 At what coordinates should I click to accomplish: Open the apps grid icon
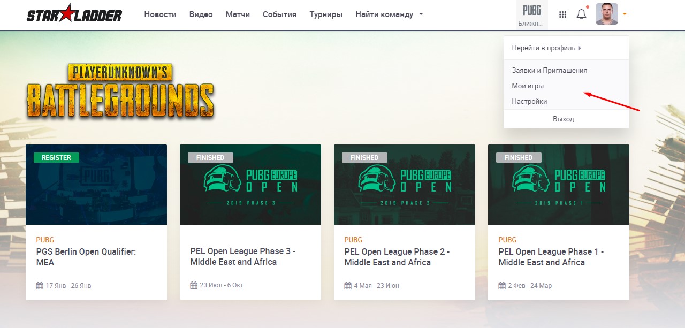click(562, 14)
